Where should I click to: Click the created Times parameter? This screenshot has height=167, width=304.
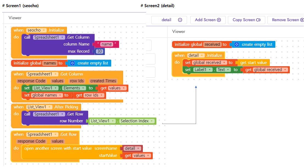103,81
